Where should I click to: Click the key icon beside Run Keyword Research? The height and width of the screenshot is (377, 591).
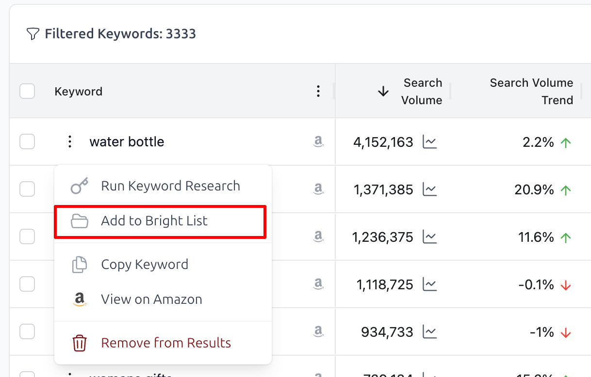pos(80,185)
